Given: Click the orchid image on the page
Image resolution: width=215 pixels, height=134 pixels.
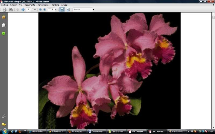Looking at the screenshot, I should pos(109,71).
